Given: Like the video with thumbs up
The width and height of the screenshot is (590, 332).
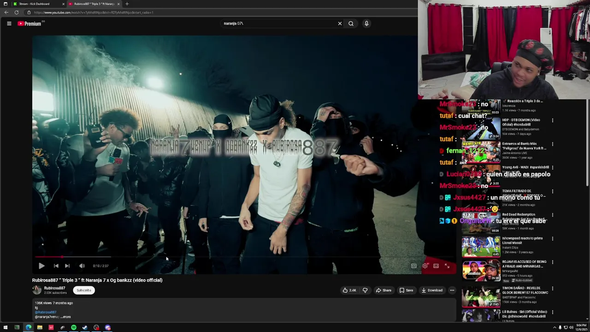Looking at the screenshot, I should 349,290.
